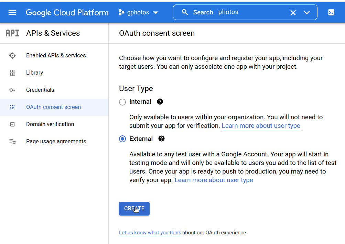Click the Page usage agreements icon
The height and width of the screenshot is (244, 345).
pos(12,142)
